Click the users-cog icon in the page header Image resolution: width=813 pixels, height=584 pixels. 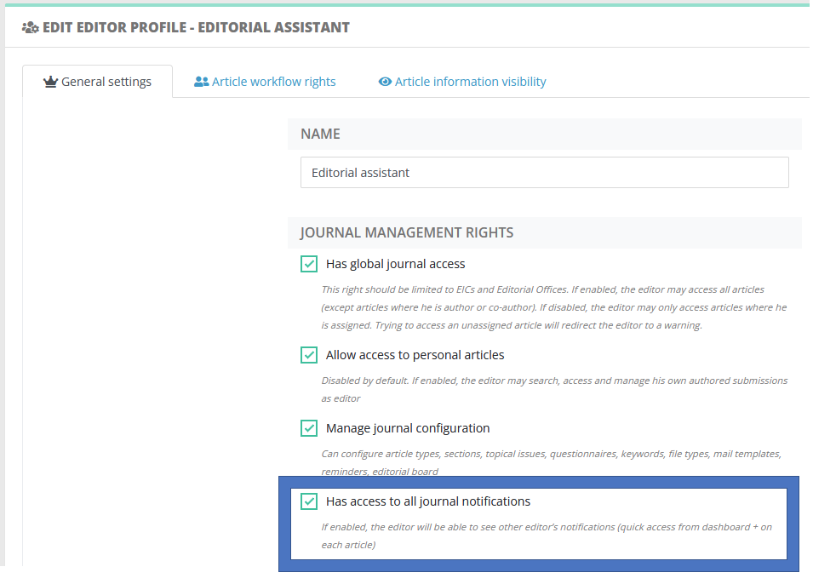[30, 27]
